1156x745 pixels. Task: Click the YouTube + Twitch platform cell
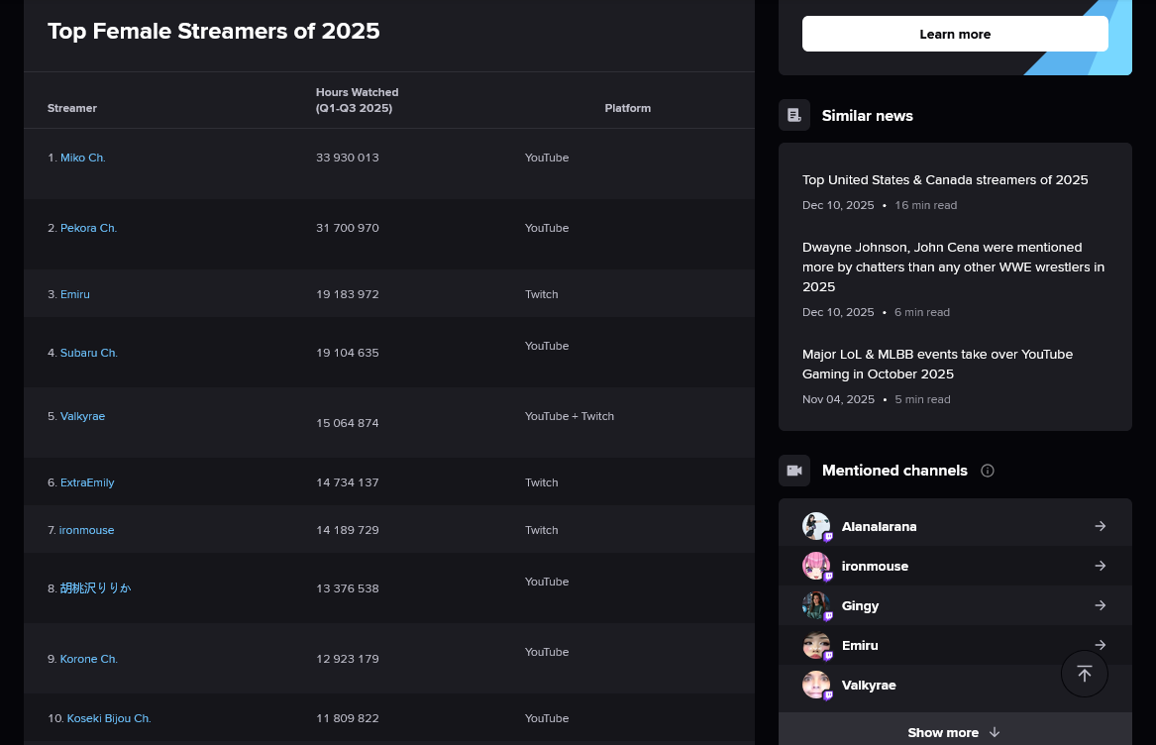coord(570,416)
